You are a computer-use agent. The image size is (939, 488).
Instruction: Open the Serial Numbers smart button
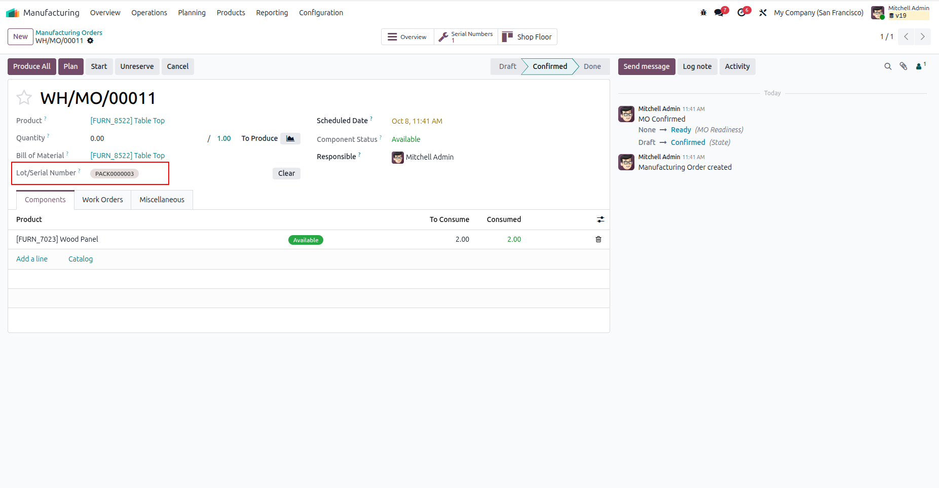tap(466, 36)
